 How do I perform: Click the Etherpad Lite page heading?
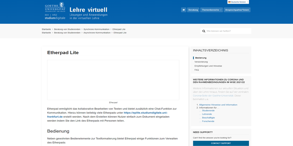(63, 53)
